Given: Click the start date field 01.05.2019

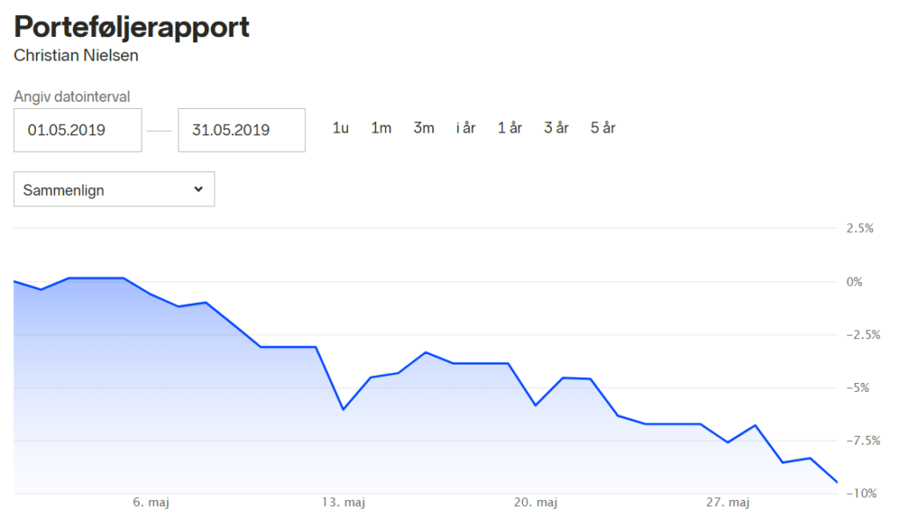Looking at the screenshot, I should coord(77,130).
